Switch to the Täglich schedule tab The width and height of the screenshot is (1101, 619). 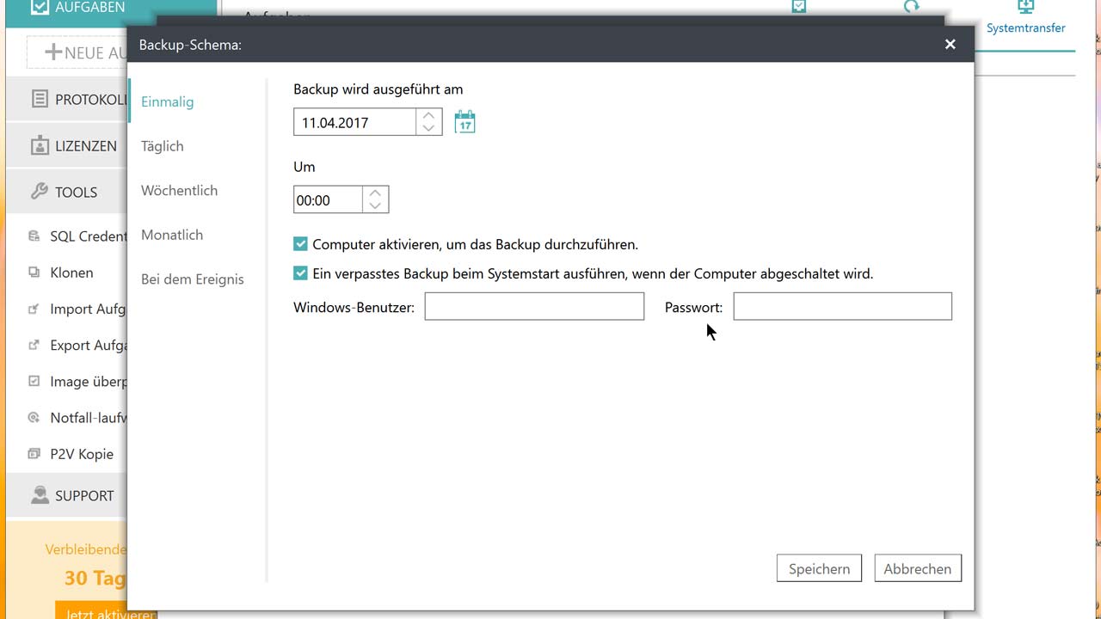tap(163, 146)
